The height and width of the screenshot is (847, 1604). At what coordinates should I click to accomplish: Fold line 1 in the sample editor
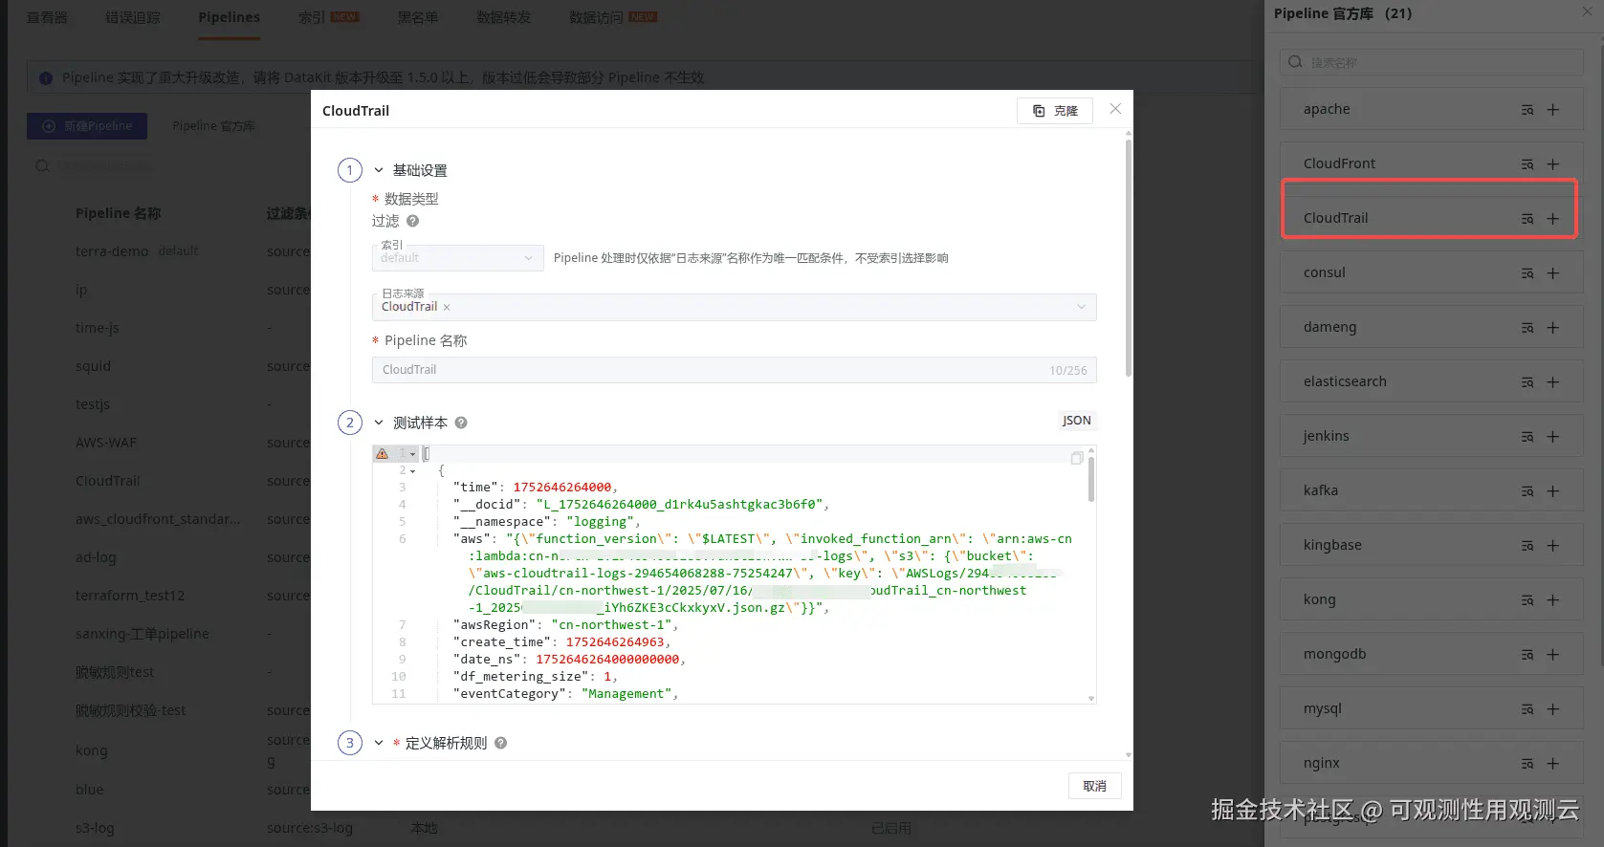coord(413,454)
